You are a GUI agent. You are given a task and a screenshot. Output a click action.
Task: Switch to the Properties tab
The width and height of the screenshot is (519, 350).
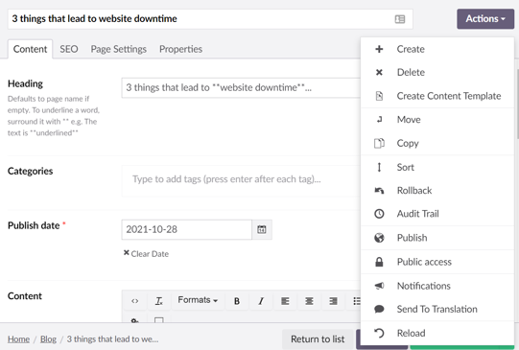pyautogui.click(x=180, y=49)
